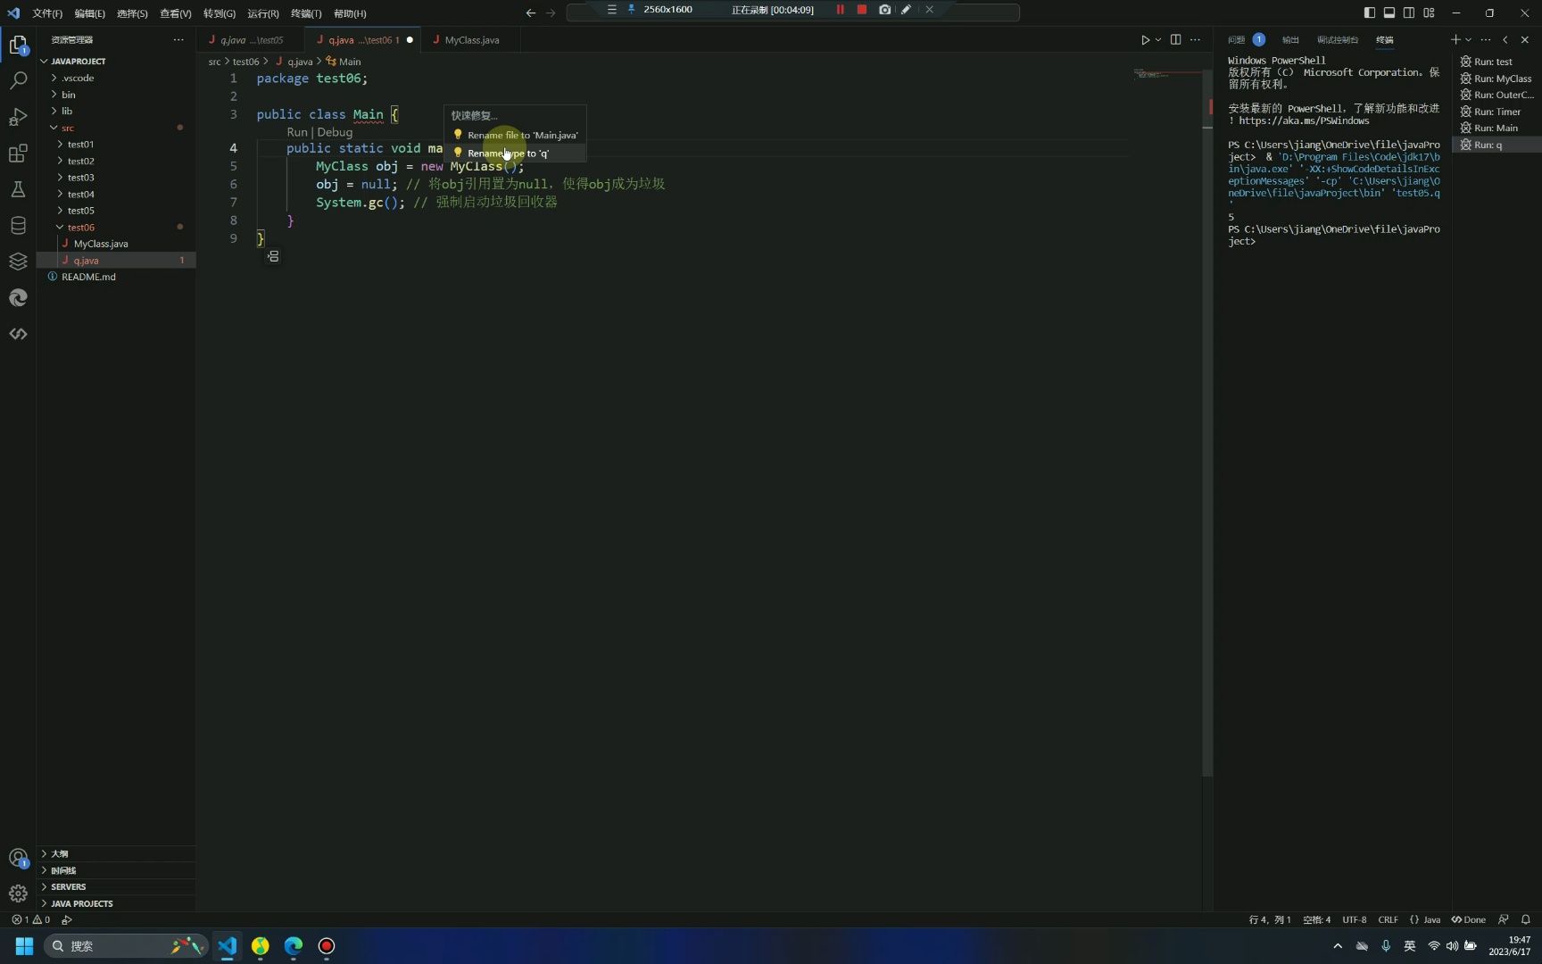Open the new terminal profile dropdown arrow
The image size is (1542, 964).
pos(1468,39)
